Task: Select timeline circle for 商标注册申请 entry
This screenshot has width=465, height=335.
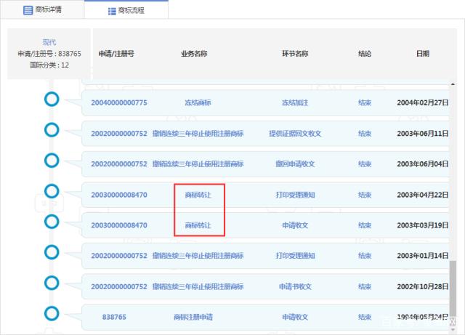Action: click(x=52, y=313)
